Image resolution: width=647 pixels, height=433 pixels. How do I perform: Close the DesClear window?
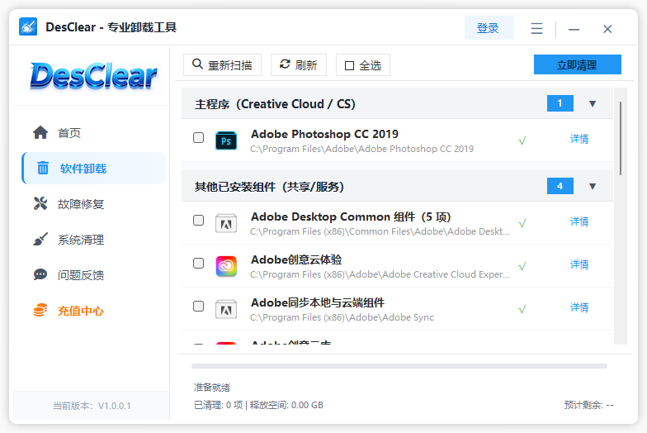(607, 29)
